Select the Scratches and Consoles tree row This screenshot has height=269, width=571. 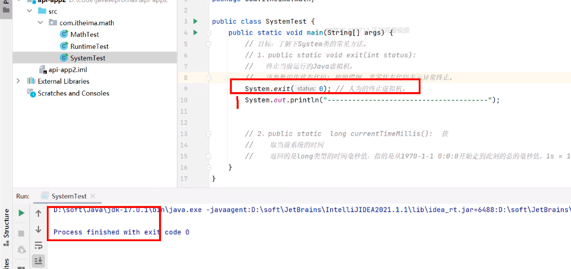[x=73, y=93]
